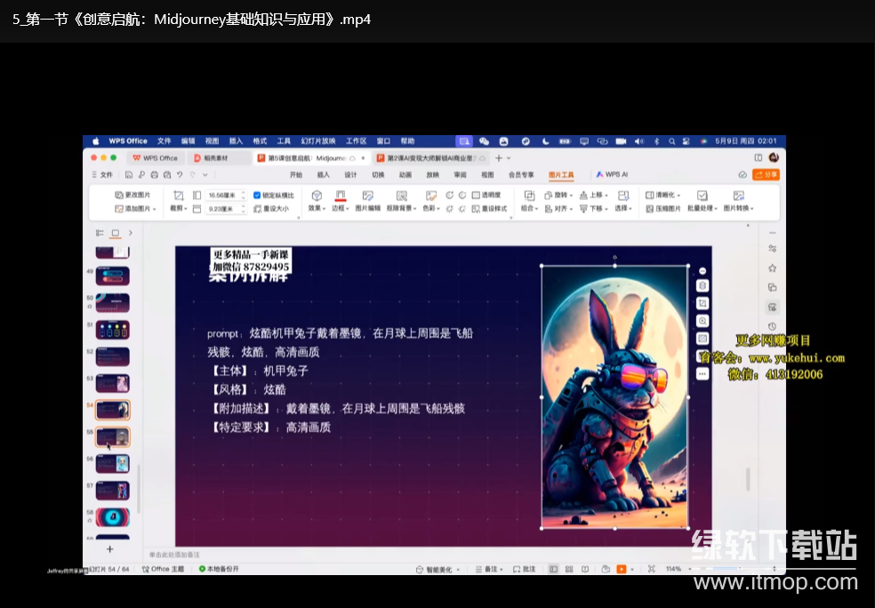The height and width of the screenshot is (608, 875).
Task: Toggle the notes (备注) pane in status bar
Action: 488,569
